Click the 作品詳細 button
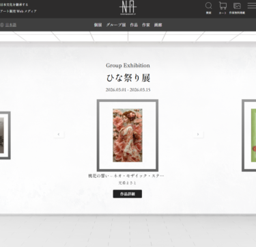256x247 pixels. pyautogui.click(x=128, y=194)
